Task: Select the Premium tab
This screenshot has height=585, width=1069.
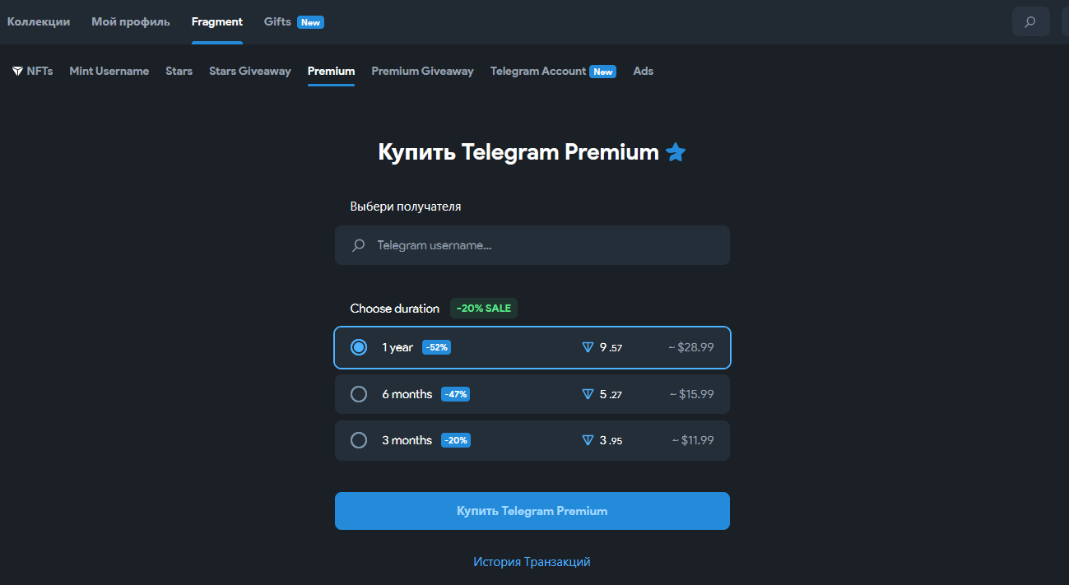Action: pyautogui.click(x=331, y=71)
